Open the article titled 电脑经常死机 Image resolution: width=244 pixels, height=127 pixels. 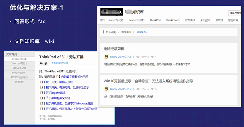(114, 49)
